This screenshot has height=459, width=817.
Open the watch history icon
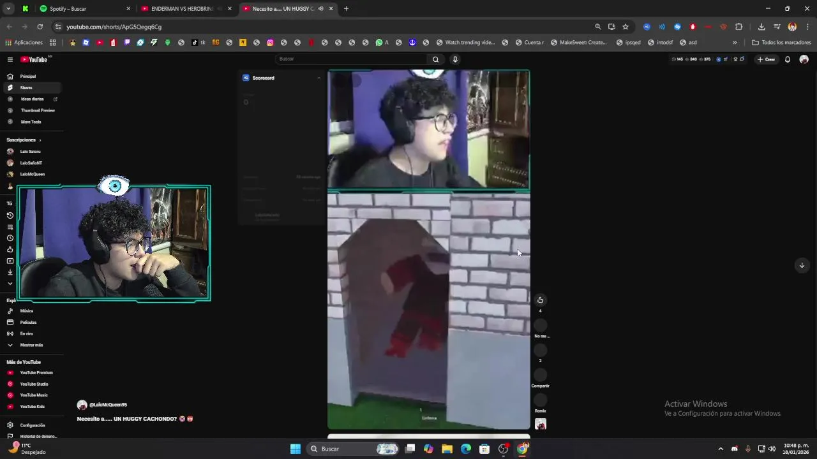click(x=10, y=215)
